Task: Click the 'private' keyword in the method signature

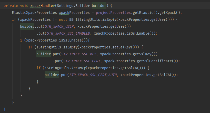Action: click(11, 6)
